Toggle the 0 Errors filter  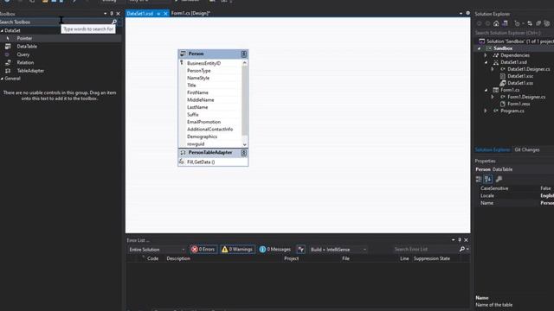pos(203,250)
